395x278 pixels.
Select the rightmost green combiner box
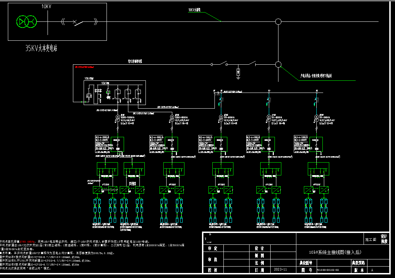click(319, 169)
